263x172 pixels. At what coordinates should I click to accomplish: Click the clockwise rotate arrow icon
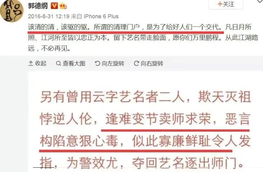137,63
